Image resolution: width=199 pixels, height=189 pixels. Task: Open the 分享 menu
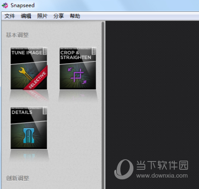tap(59, 16)
